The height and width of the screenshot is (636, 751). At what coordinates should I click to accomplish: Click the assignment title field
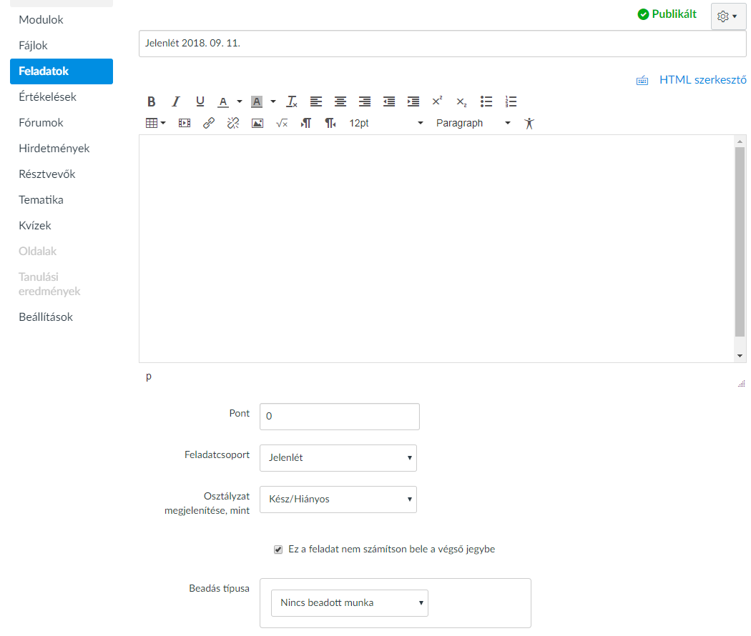tap(443, 44)
